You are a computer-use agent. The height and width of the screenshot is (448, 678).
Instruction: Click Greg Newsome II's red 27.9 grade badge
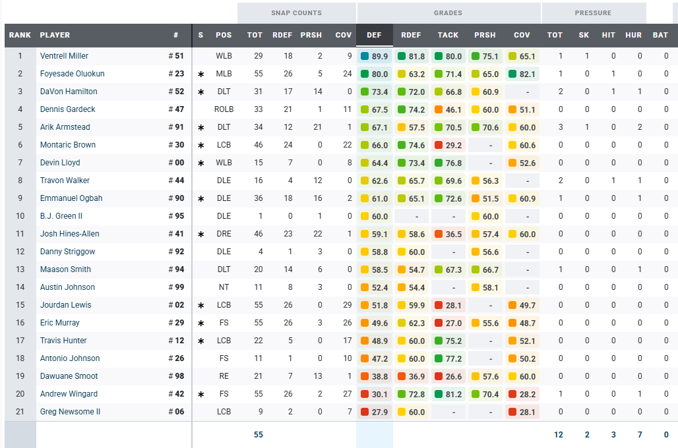pos(375,412)
